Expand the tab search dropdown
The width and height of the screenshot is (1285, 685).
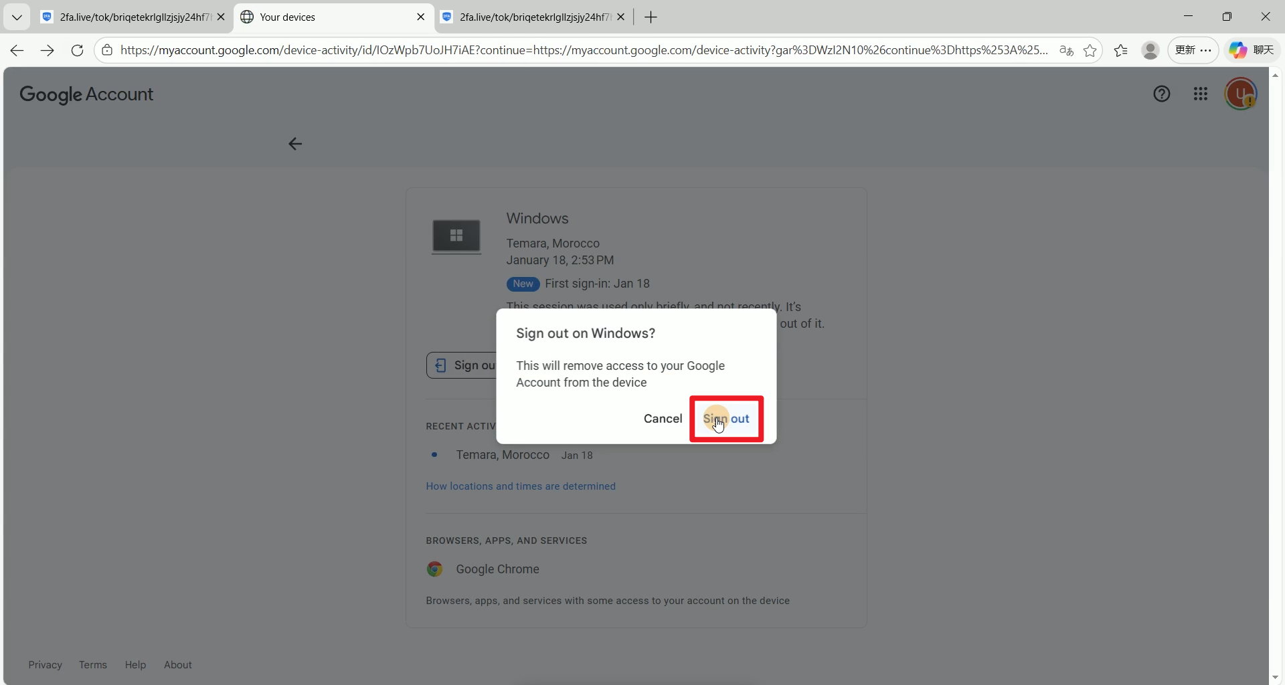click(17, 17)
